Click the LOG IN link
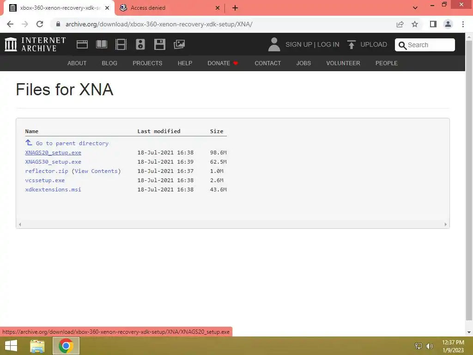The image size is (473, 355). pos(328,44)
